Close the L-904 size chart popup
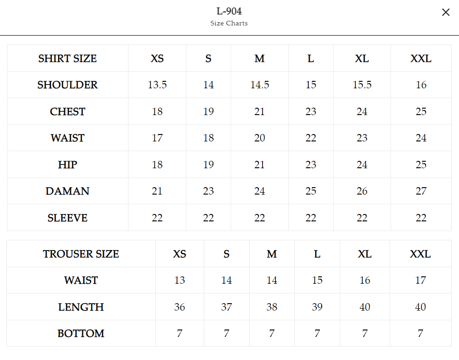 [x=446, y=12]
